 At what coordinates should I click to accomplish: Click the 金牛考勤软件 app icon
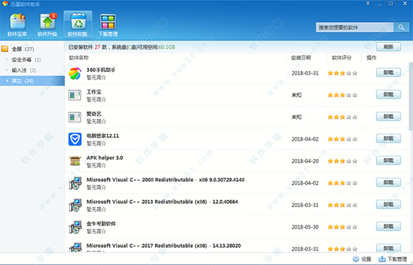(x=75, y=227)
